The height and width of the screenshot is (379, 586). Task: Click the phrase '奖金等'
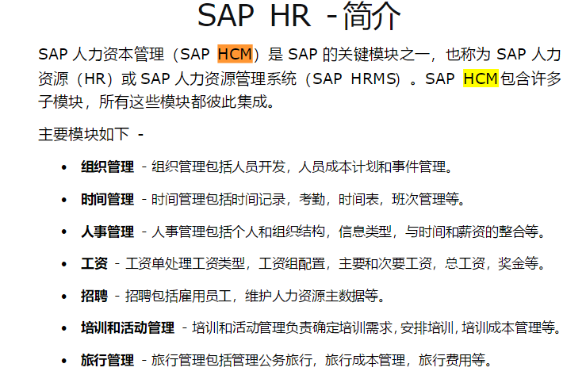(x=518, y=263)
